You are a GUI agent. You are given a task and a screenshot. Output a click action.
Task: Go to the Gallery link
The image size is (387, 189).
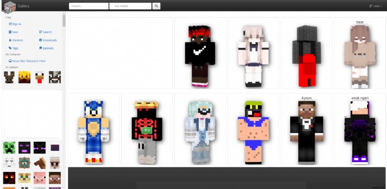23,6
